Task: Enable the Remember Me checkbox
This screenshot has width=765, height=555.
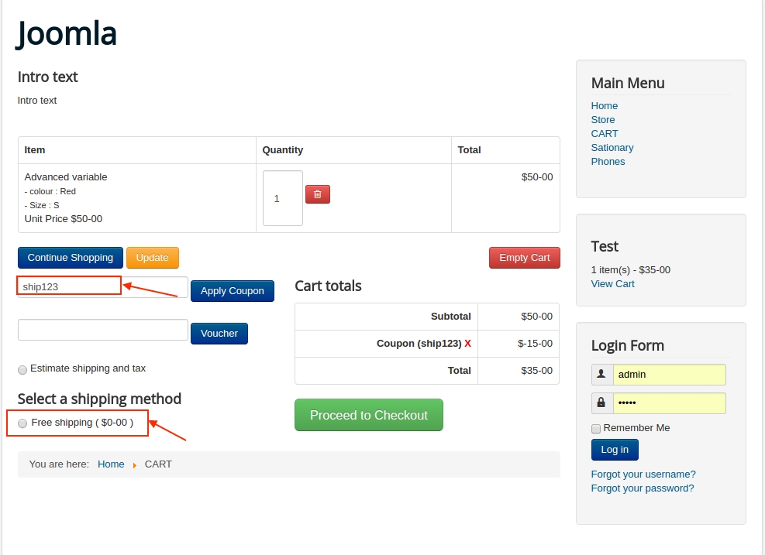Action: 596,429
